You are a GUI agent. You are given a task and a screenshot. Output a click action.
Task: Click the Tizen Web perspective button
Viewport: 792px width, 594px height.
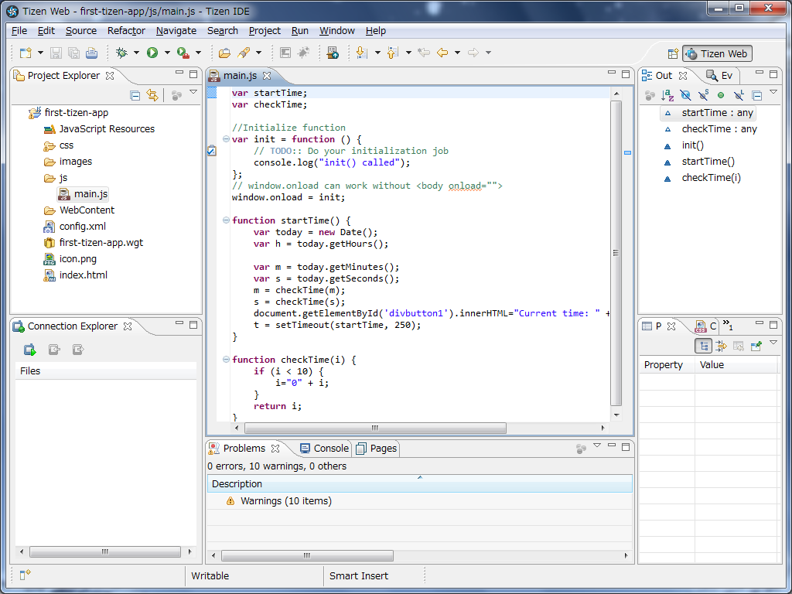click(x=717, y=53)
